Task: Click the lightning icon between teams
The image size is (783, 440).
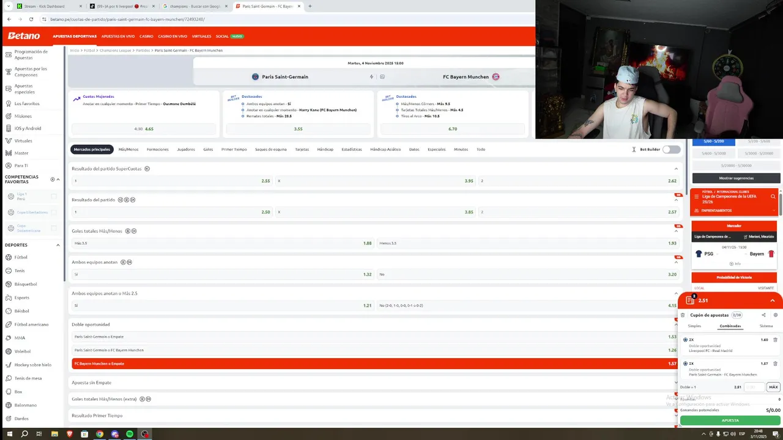Action: [371, 77]
